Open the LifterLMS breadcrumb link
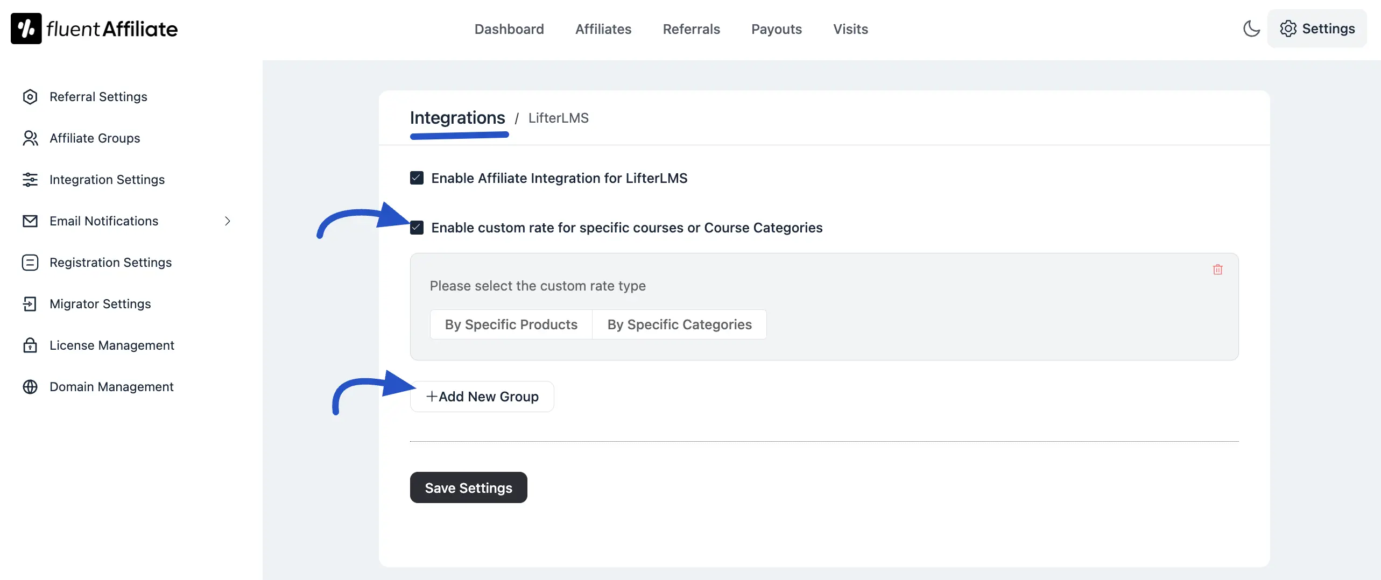 (558, 118)
